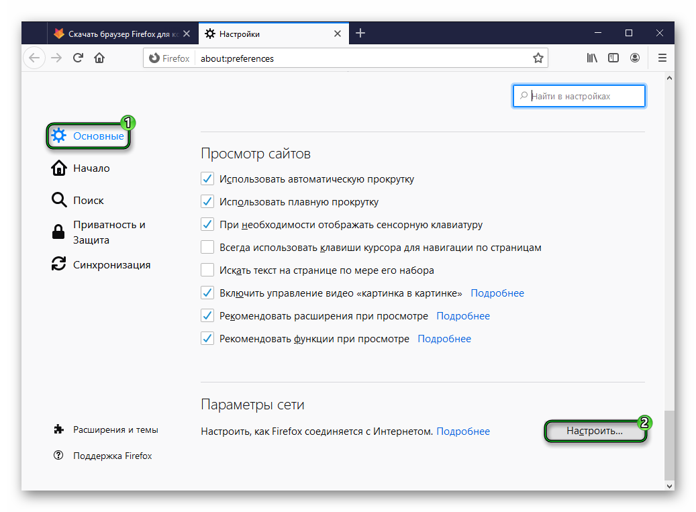Maximize the Firefox window
This screenshot has height=512, width=696.
(x=628, y=34)
